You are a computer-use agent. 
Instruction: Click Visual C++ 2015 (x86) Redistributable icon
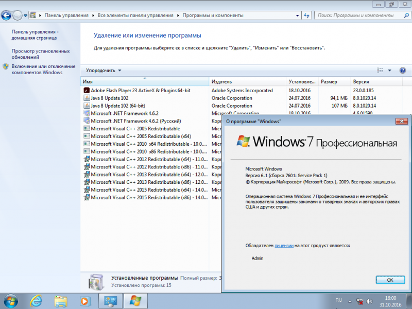[x=87, y=197]
